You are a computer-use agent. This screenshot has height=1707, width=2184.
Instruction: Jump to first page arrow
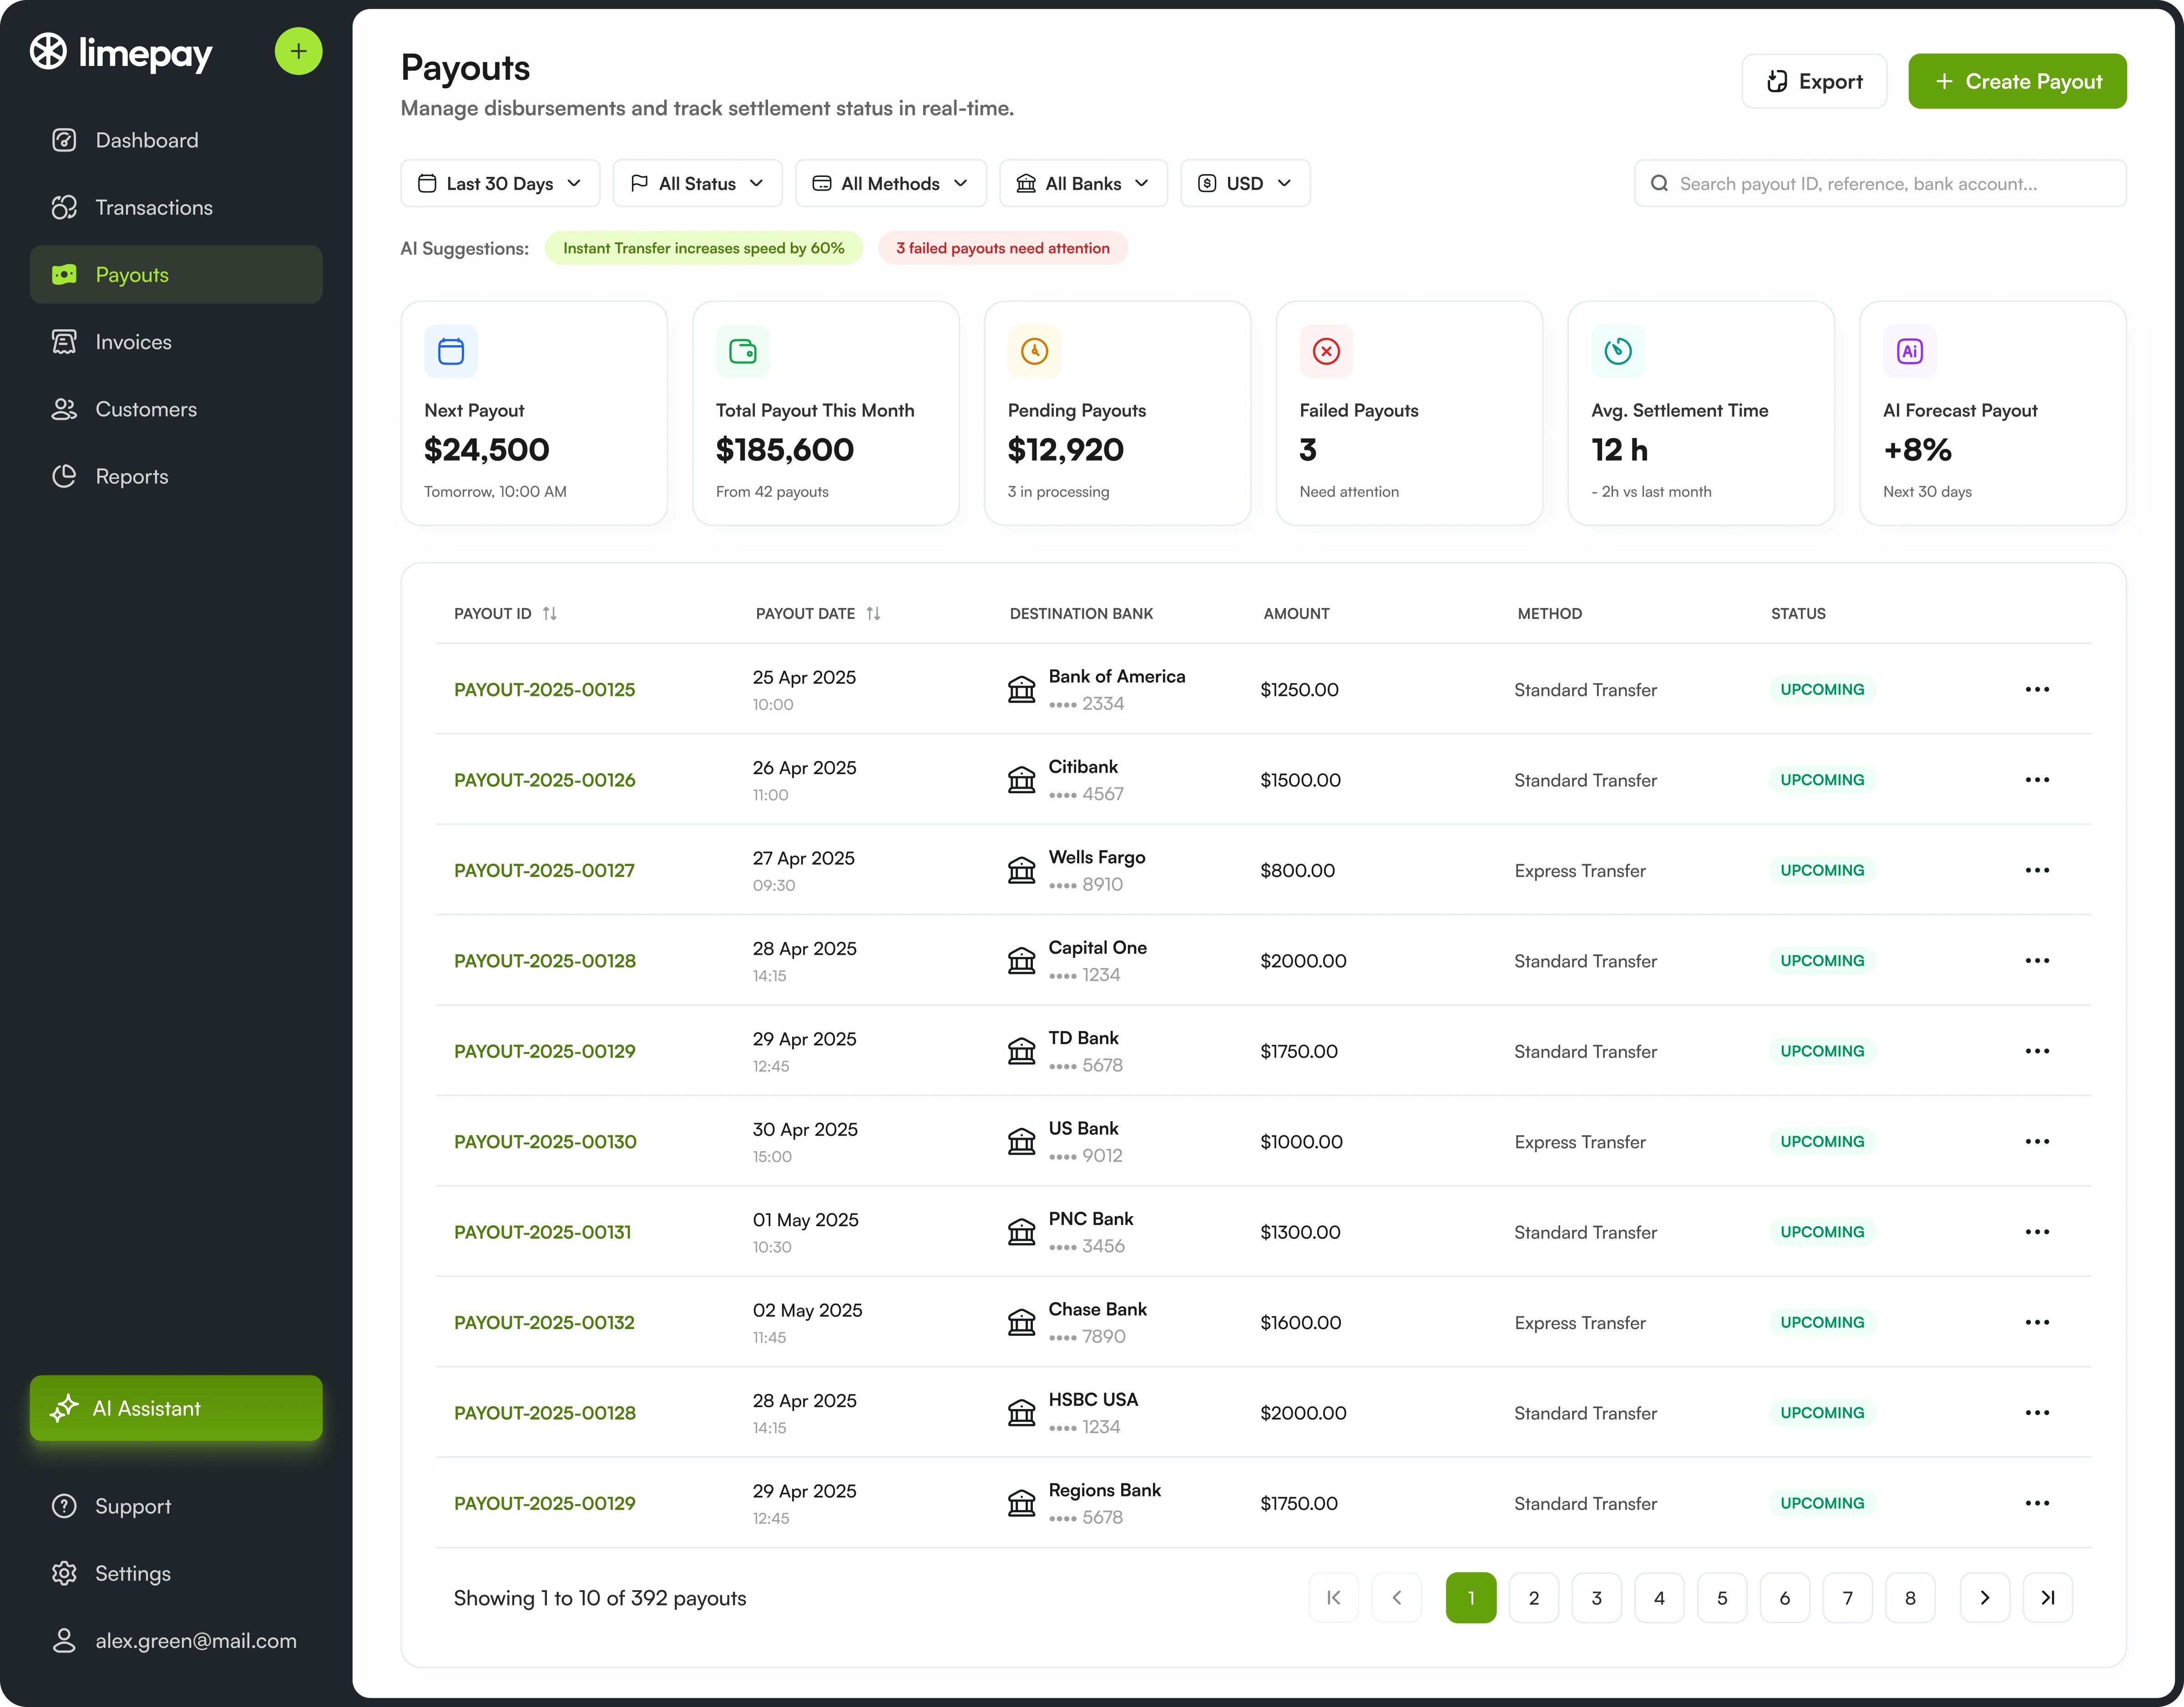click(x=1334, y=1597)
